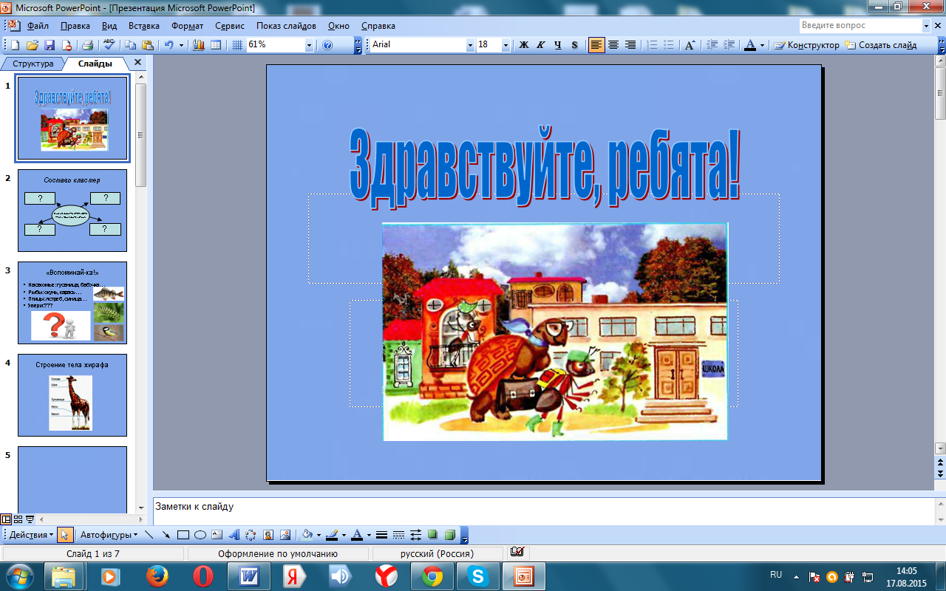Insert WordArt object
The height and width of the screenshot is (591, 946).
234,535
